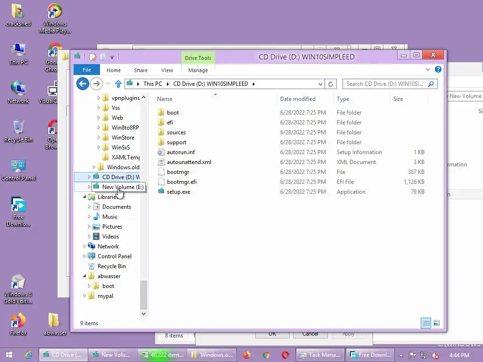
Task: Expand the Windows.old tree node
Action: (94, 167)
